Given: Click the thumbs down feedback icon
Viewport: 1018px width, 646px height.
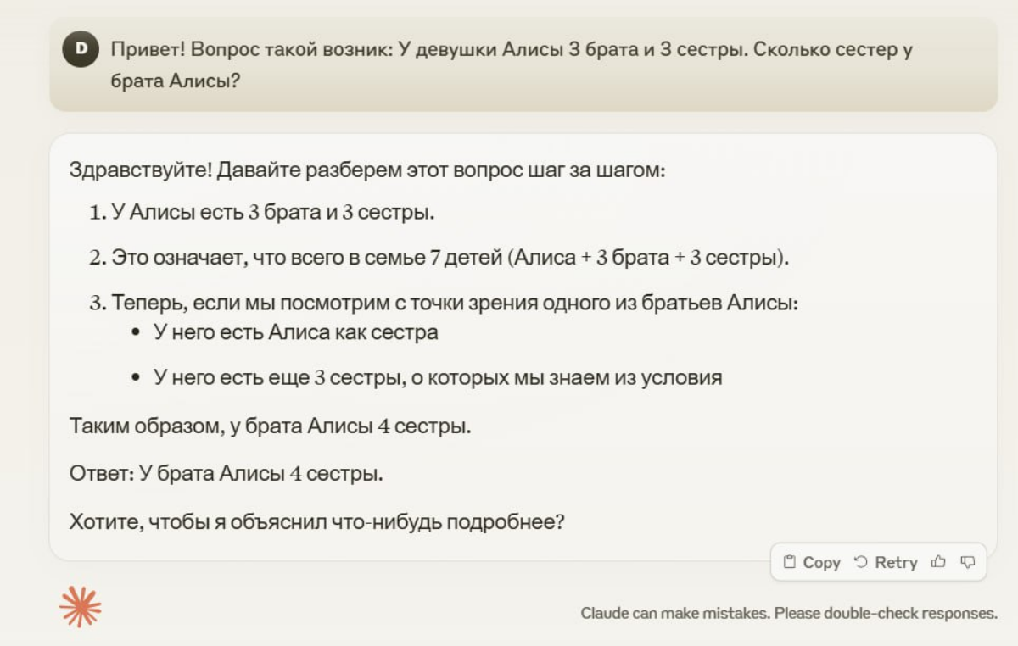Looking at the screenshot, I should click(x=968, y=562).
